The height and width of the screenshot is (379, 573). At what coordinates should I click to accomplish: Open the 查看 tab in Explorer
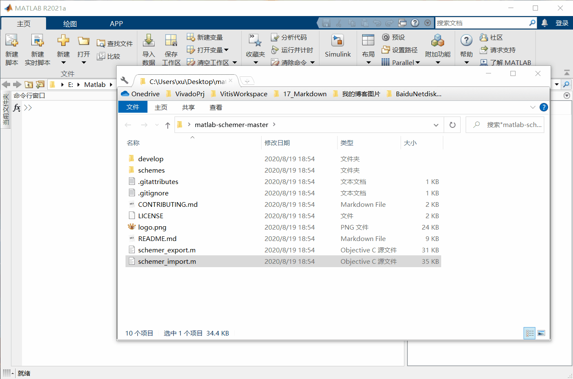tap(216, 107)
